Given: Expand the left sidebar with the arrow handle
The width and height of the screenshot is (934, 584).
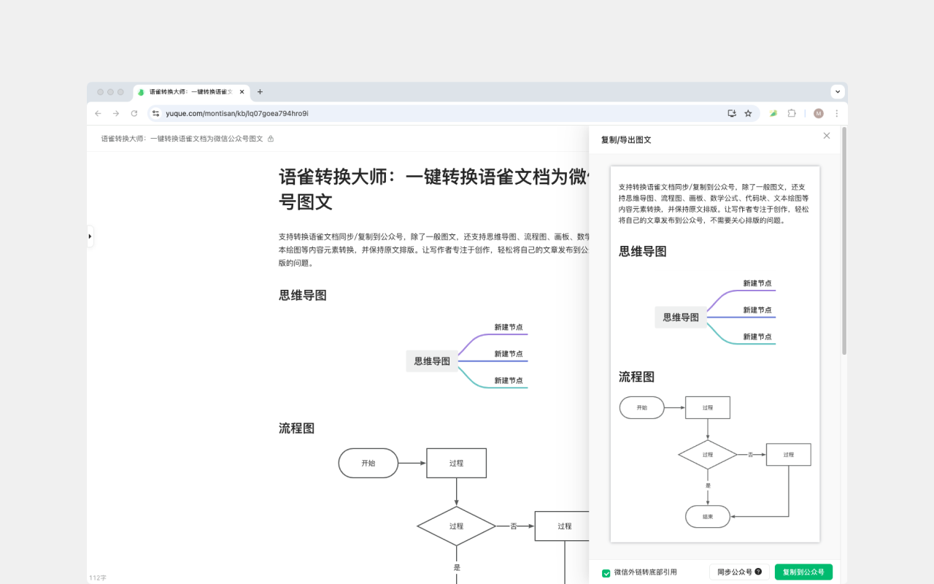Looking at the screenshot, I should tap(90, 236).
